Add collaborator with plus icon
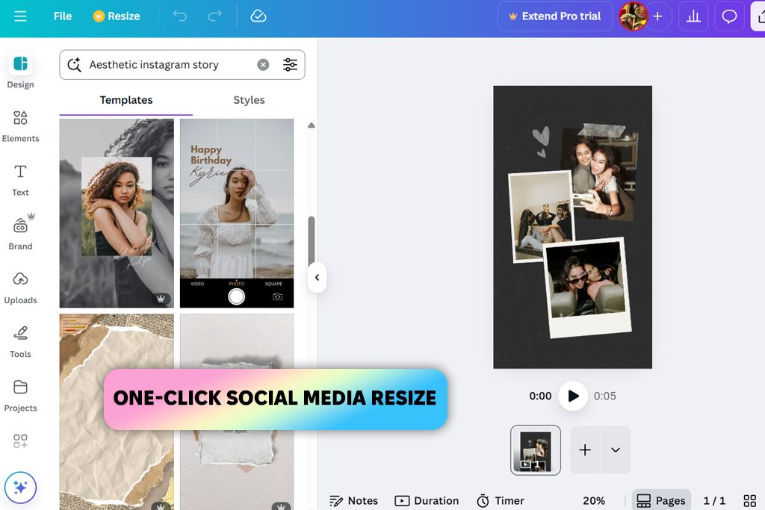This screenshot has height=510, width=765. pyautogui.click(x=658, y=16)
